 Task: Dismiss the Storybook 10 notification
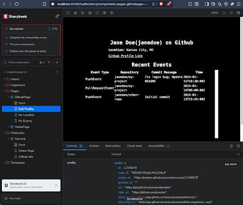(56, 185)
